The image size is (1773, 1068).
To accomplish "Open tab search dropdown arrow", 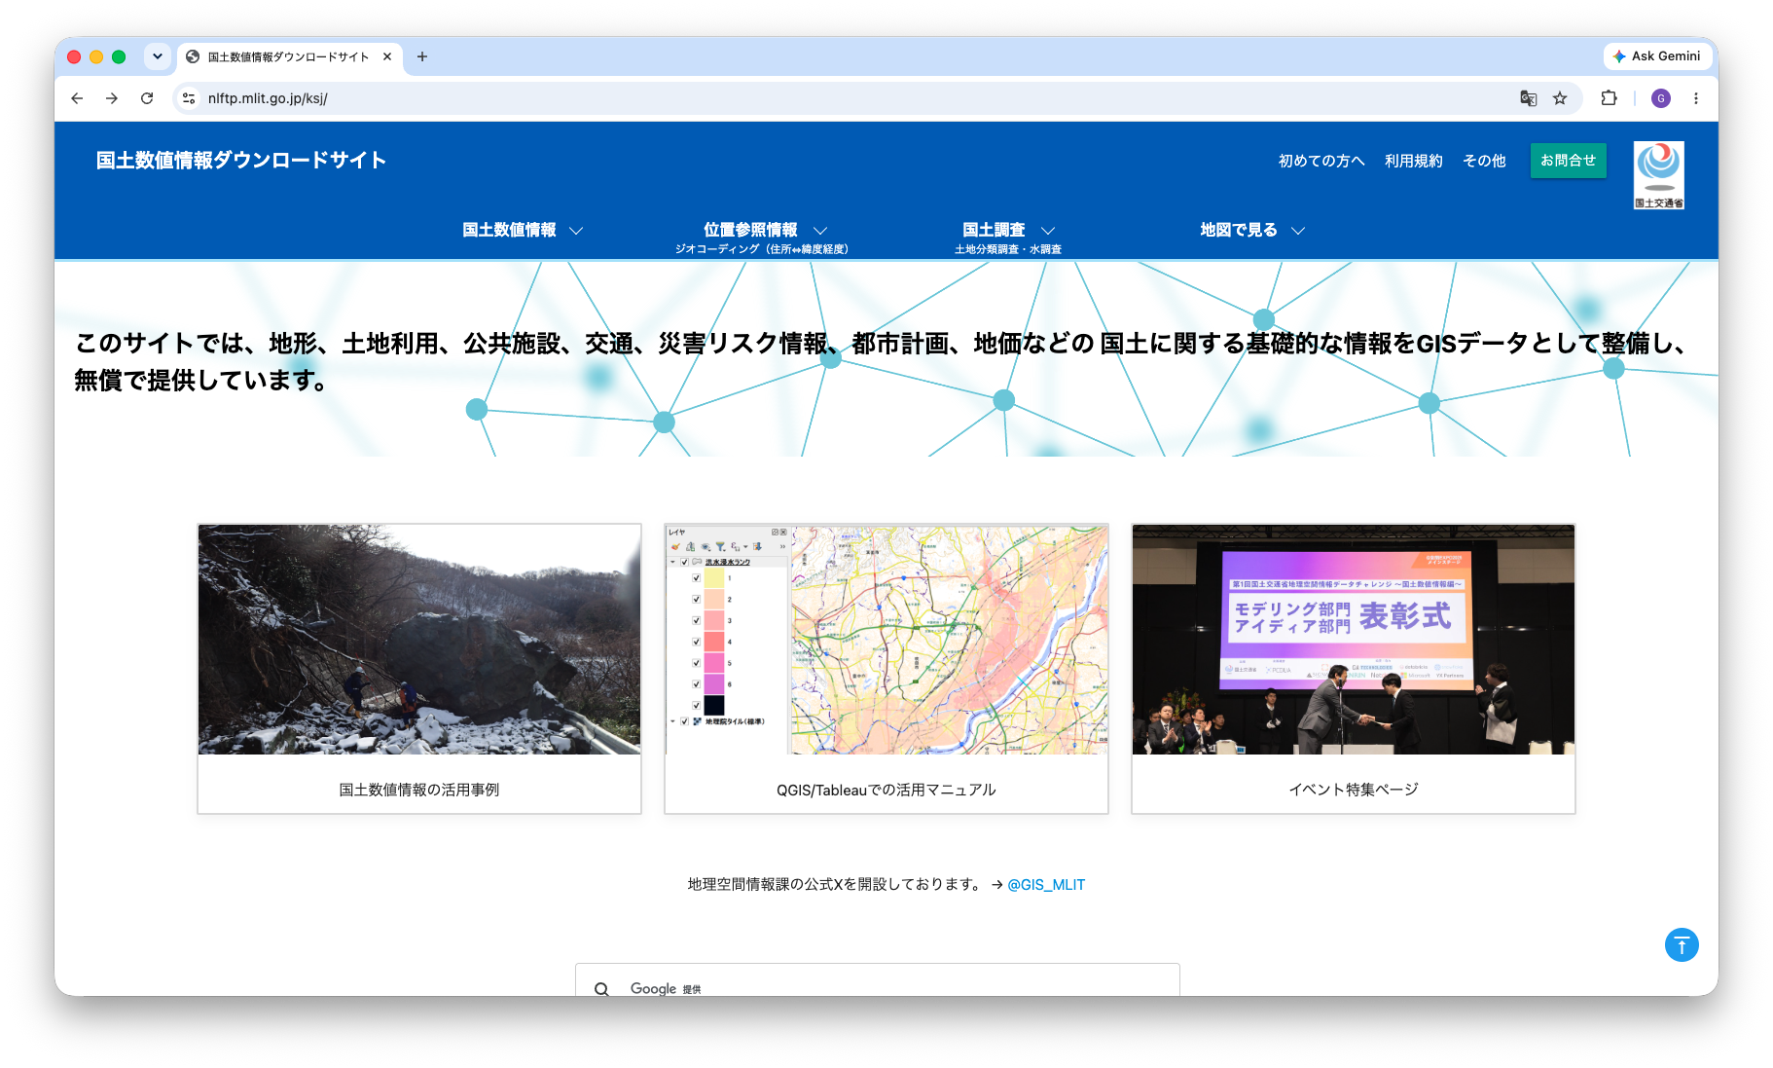I will [158, 56].
